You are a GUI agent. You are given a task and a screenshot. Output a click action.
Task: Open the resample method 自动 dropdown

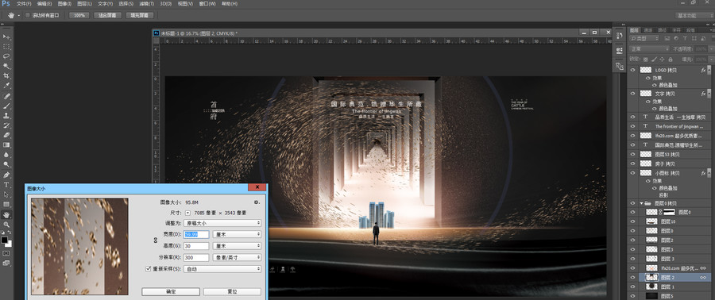(222, 269)
